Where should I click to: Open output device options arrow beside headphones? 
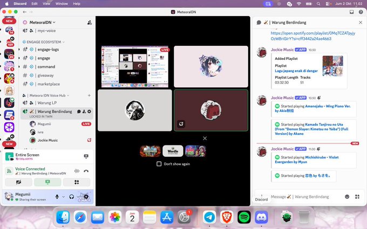(78, 197)
